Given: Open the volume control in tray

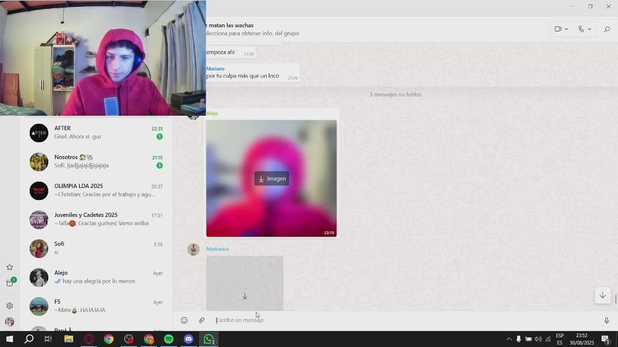Looking at the screenshot, I should pos(538,339).
